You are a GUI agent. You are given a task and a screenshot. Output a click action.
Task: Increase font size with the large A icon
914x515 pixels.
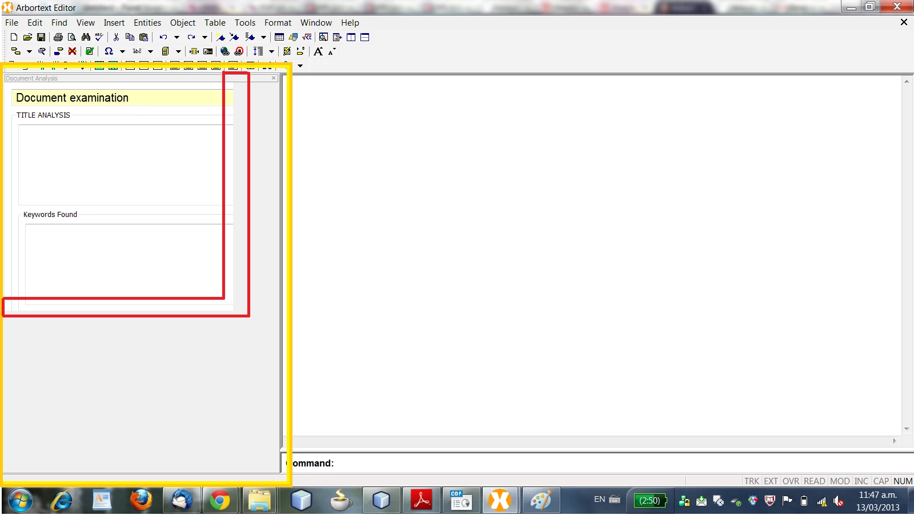pos(318,51)
